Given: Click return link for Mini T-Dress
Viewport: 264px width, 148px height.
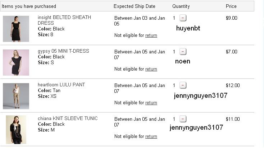Looking at the screenshot, I should coord(151,69).
